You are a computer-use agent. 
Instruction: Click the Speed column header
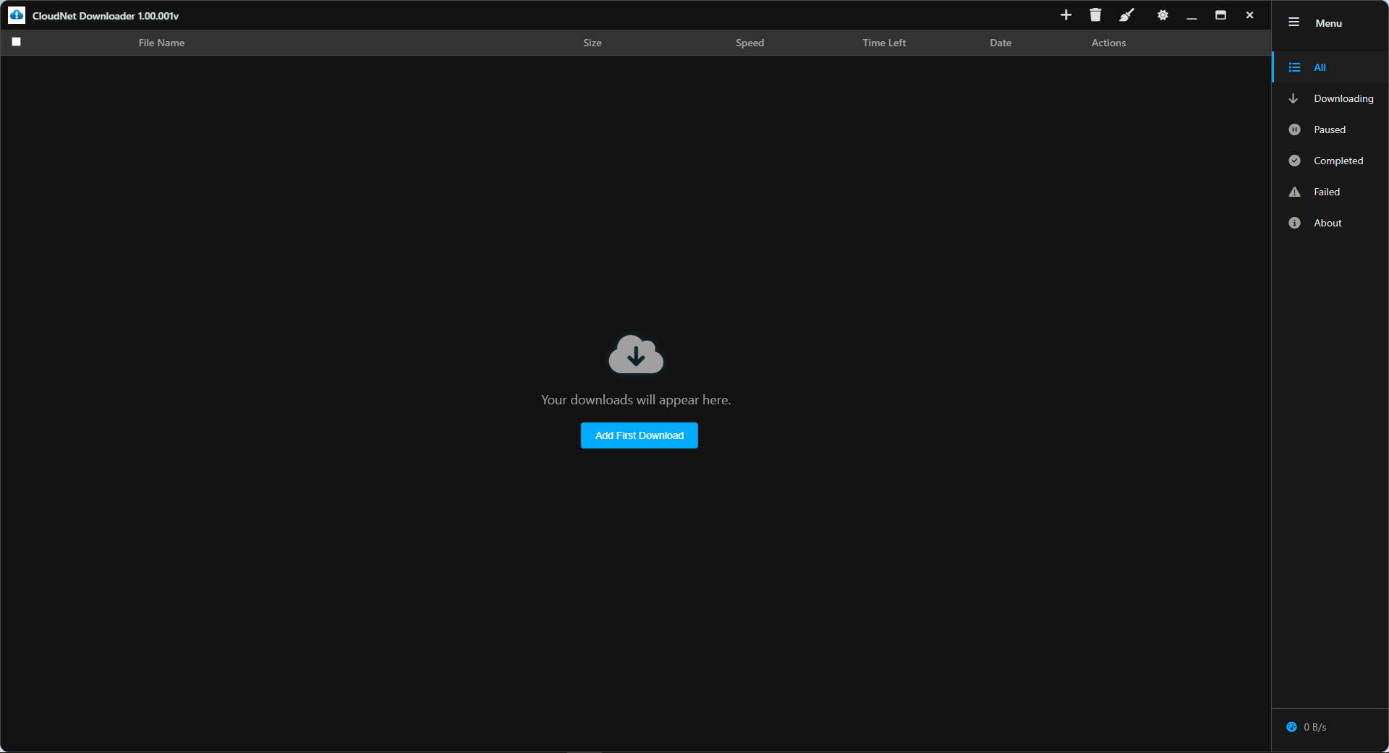coord(749,43)
